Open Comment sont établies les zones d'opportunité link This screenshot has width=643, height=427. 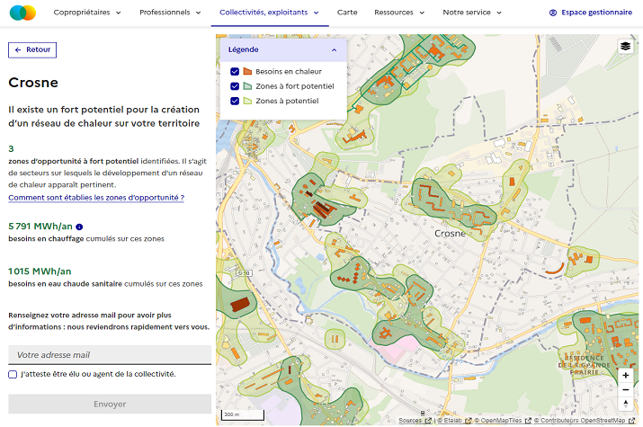click(x=96, y=198)
